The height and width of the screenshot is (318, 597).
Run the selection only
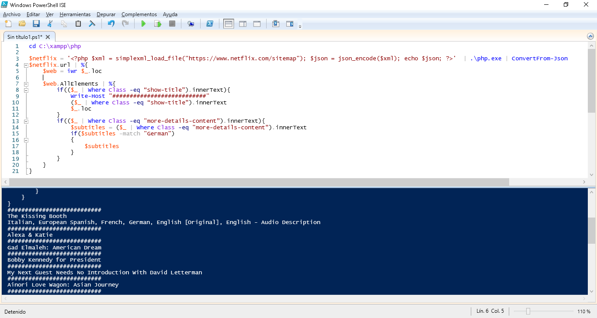[158, 24]
